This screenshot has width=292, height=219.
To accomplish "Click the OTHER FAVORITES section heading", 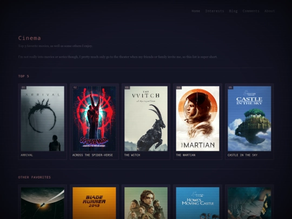I will [35, 177].
